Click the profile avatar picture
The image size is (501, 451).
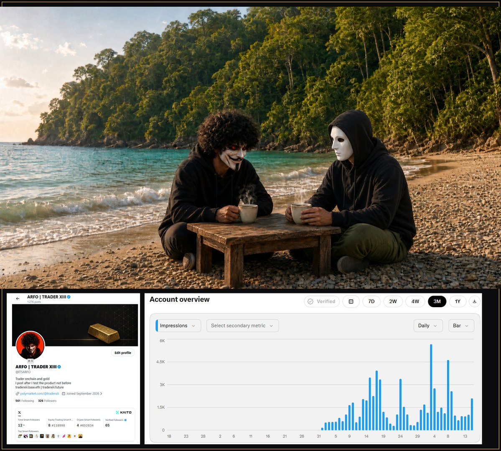point(31,346)
